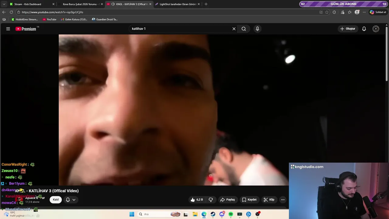Open the video's three-dot more actions

(x=283, y=200)
